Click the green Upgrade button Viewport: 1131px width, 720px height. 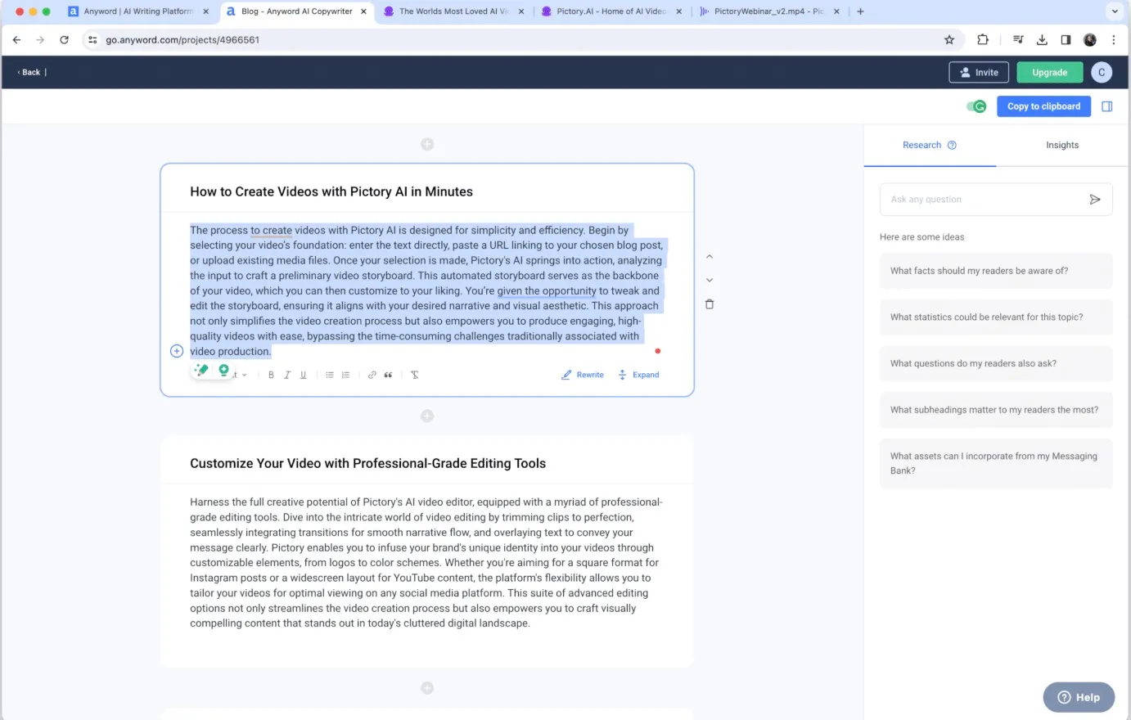pos(1050,72)
